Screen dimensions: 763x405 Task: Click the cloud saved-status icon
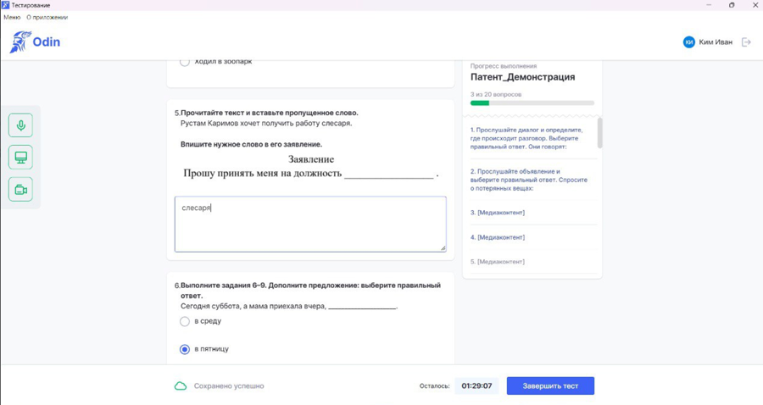click(181, 386)
